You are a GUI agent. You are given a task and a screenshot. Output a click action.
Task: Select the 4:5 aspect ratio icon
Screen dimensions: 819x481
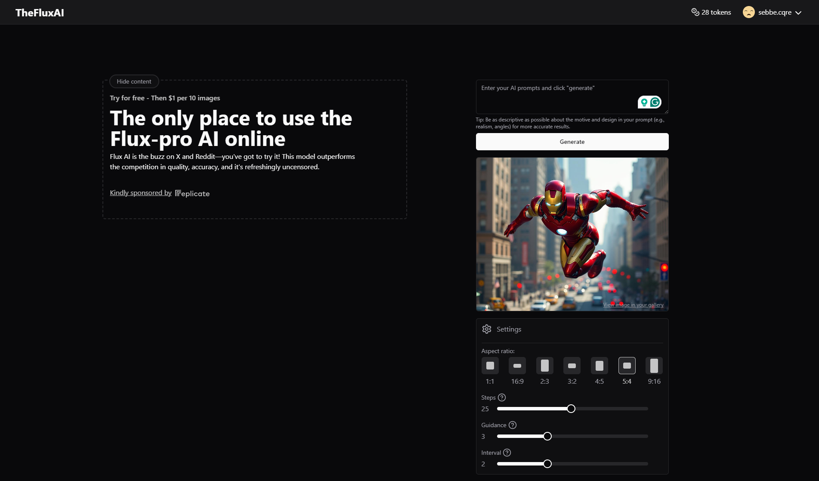click(x=599, y=366)
